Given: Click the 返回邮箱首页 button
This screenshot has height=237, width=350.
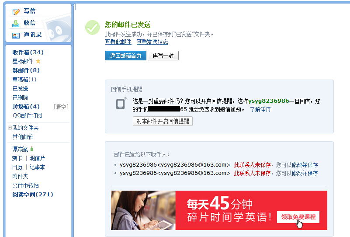Looking at the screenshot, I should (125, 56).
